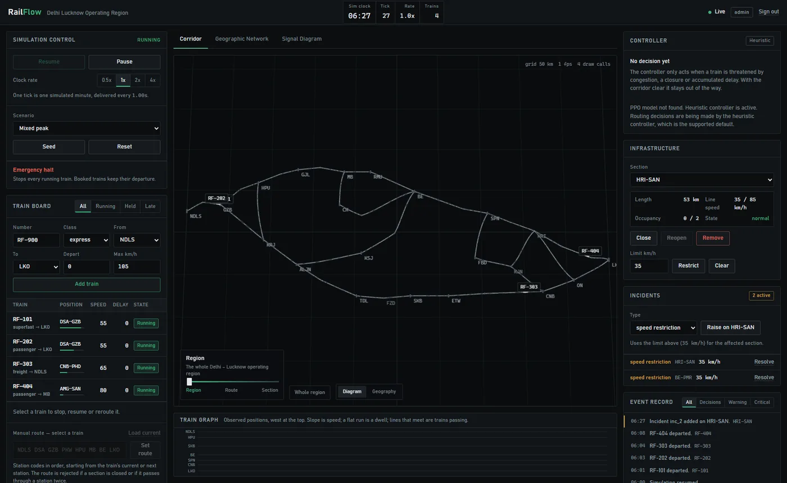Pause the running simulation
This screenshot has height=483, width=787.
click(x=124, y=62)
